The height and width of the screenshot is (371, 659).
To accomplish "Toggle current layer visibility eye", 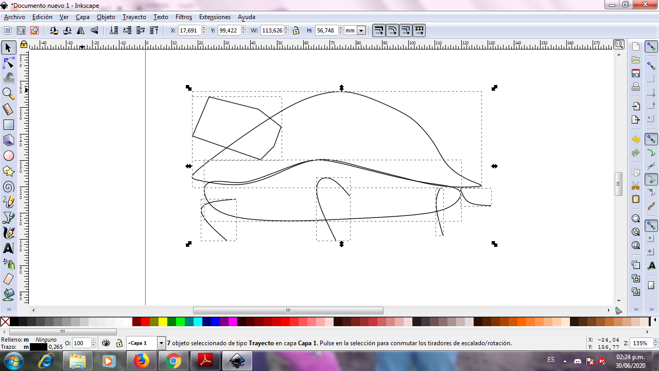I will pos(106,343).
